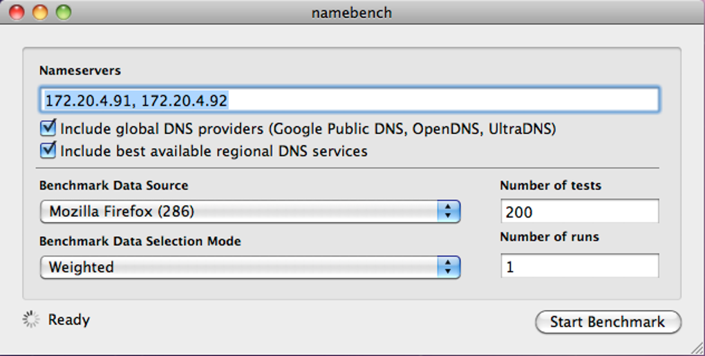The width and height of the screenshot is (705, 356).
Task: Click the Nameservers IP address field
Action: point(349,100)
